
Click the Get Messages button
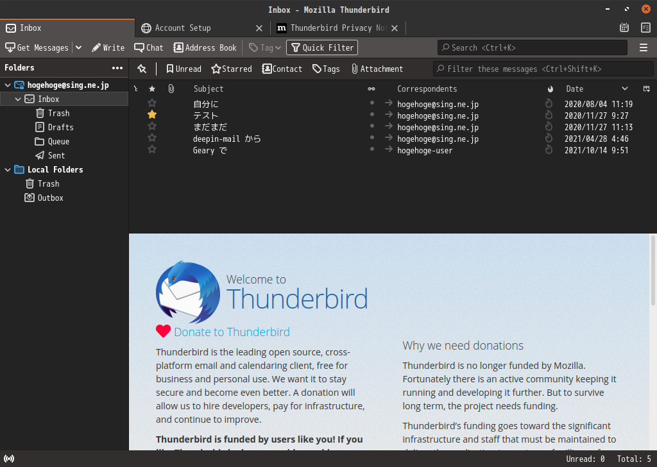tap(37, 47)
